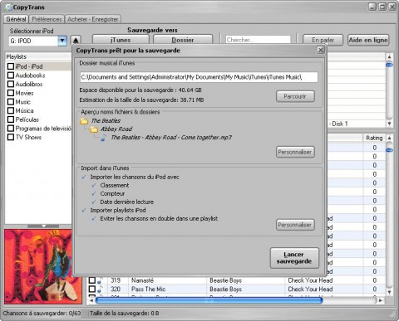Viewport: 399px width, 321px height.
Task: Check the Movies playlist box
Action: (x=11, y=93)
